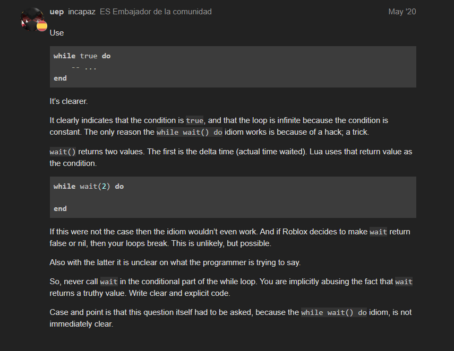Click the inline code word 'true'

tap(195, 121)
